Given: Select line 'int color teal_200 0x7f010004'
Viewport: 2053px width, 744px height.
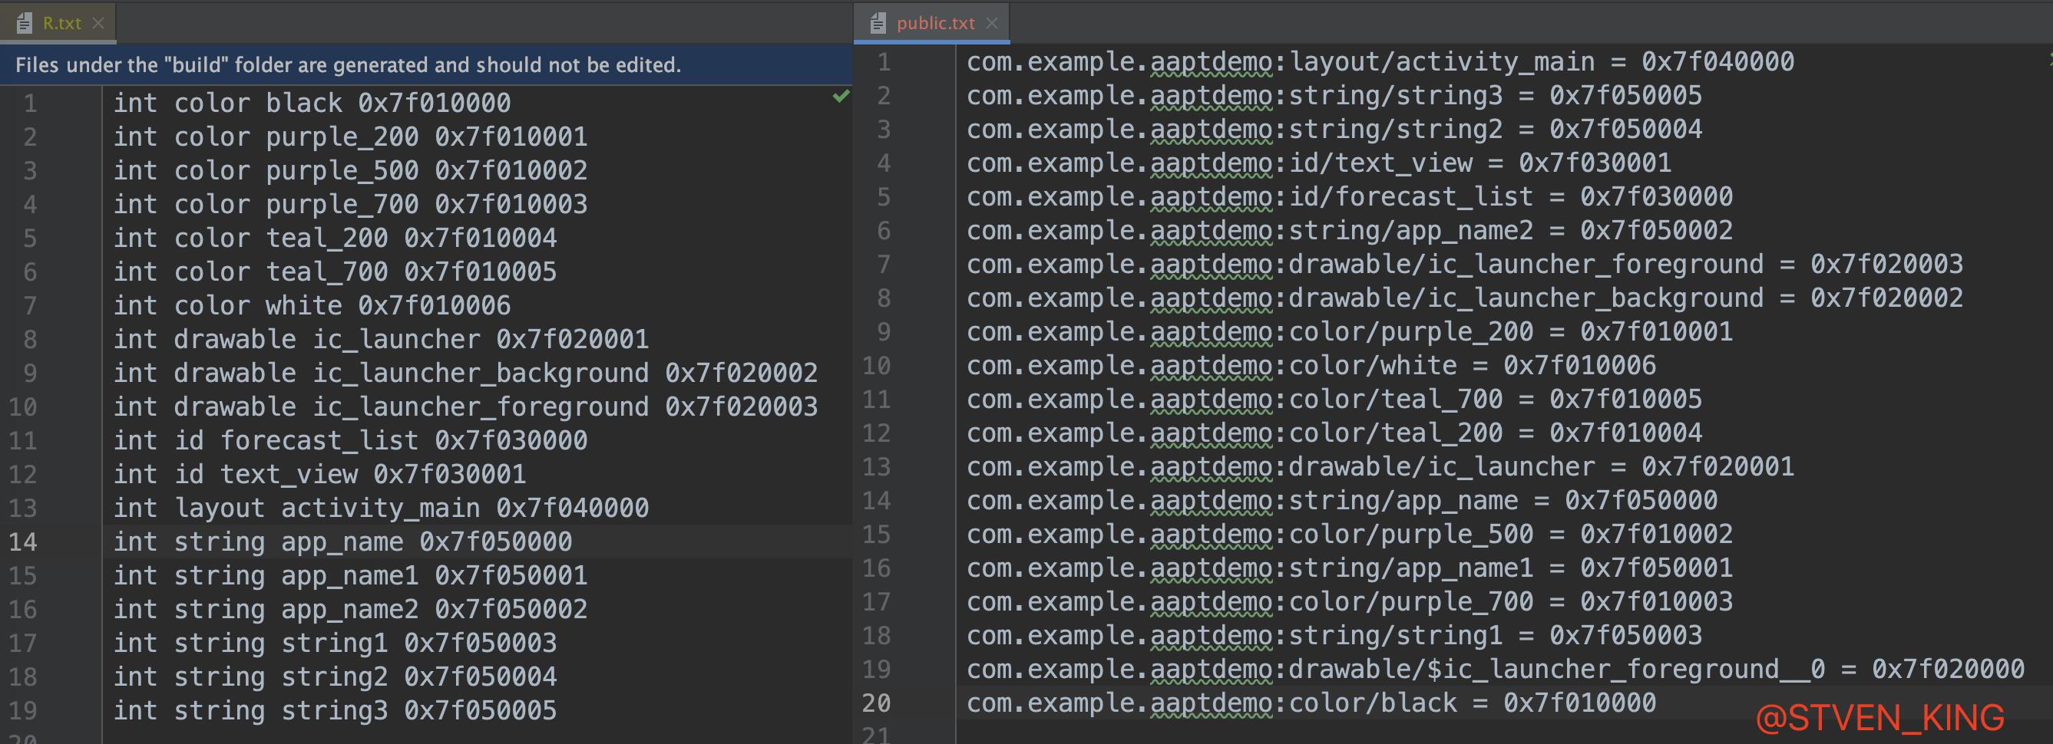Looking at the screenshot, I should click(335, 237).
